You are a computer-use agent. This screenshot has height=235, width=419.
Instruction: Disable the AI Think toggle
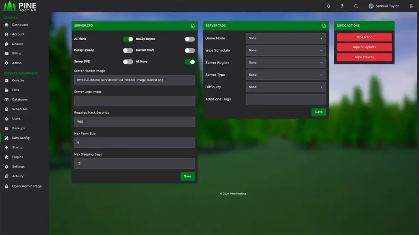(128, 39)
